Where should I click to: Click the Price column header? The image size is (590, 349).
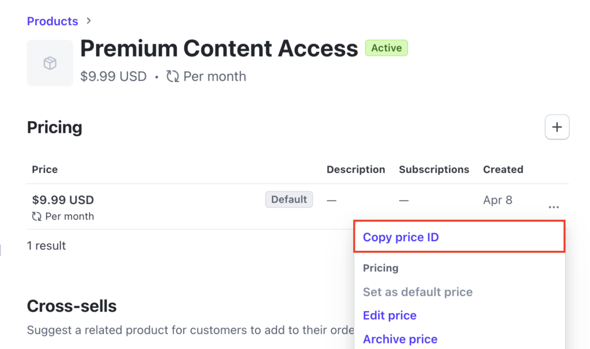pos(44,169)
